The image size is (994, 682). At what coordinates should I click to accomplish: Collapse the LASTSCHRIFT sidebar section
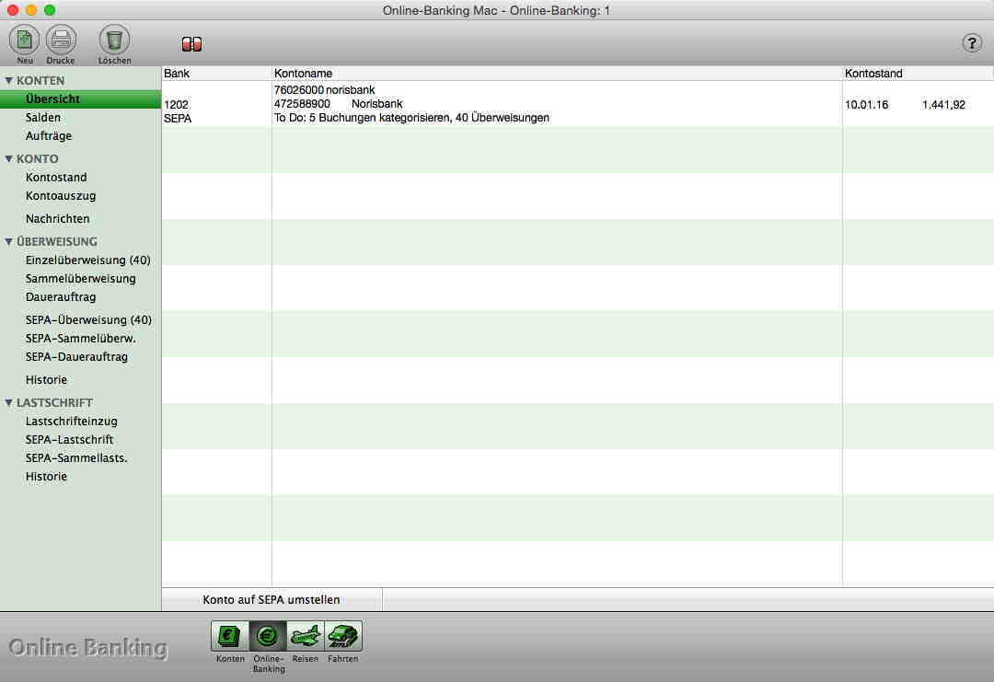click(9, 403)
